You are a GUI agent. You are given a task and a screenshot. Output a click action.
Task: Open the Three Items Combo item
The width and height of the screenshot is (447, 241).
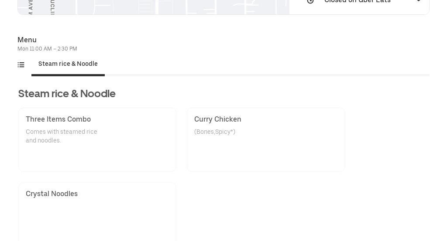click(97, 139)
